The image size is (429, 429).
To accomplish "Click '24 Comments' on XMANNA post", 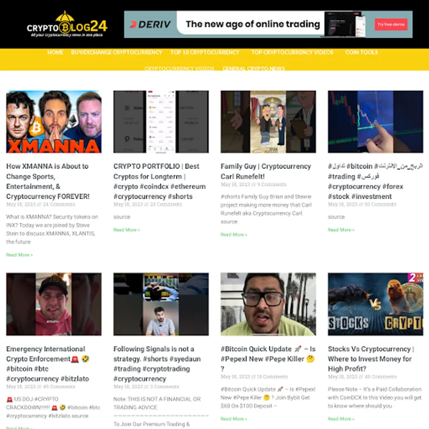I will click(x=59, y=204).
